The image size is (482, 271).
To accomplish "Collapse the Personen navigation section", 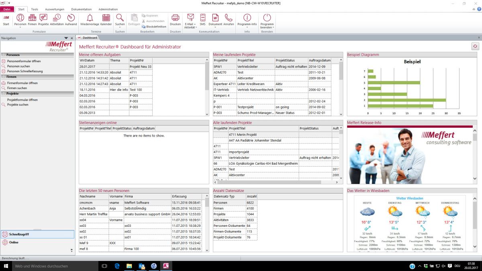I will (x=3, y=55).
